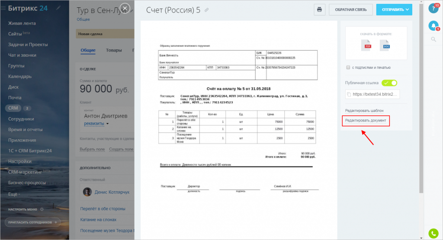443x240 pixels.
Task: Open responsible Денис Котлярчук link
Action: [112, 192]
